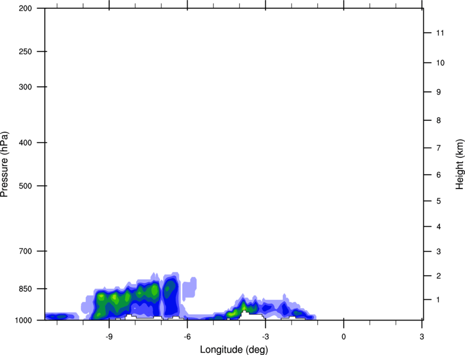The width and height of the screenshot is (465, 355).
Task: Pick the 6 km height label
Action: pyautogui.click(x=439, y=175)
